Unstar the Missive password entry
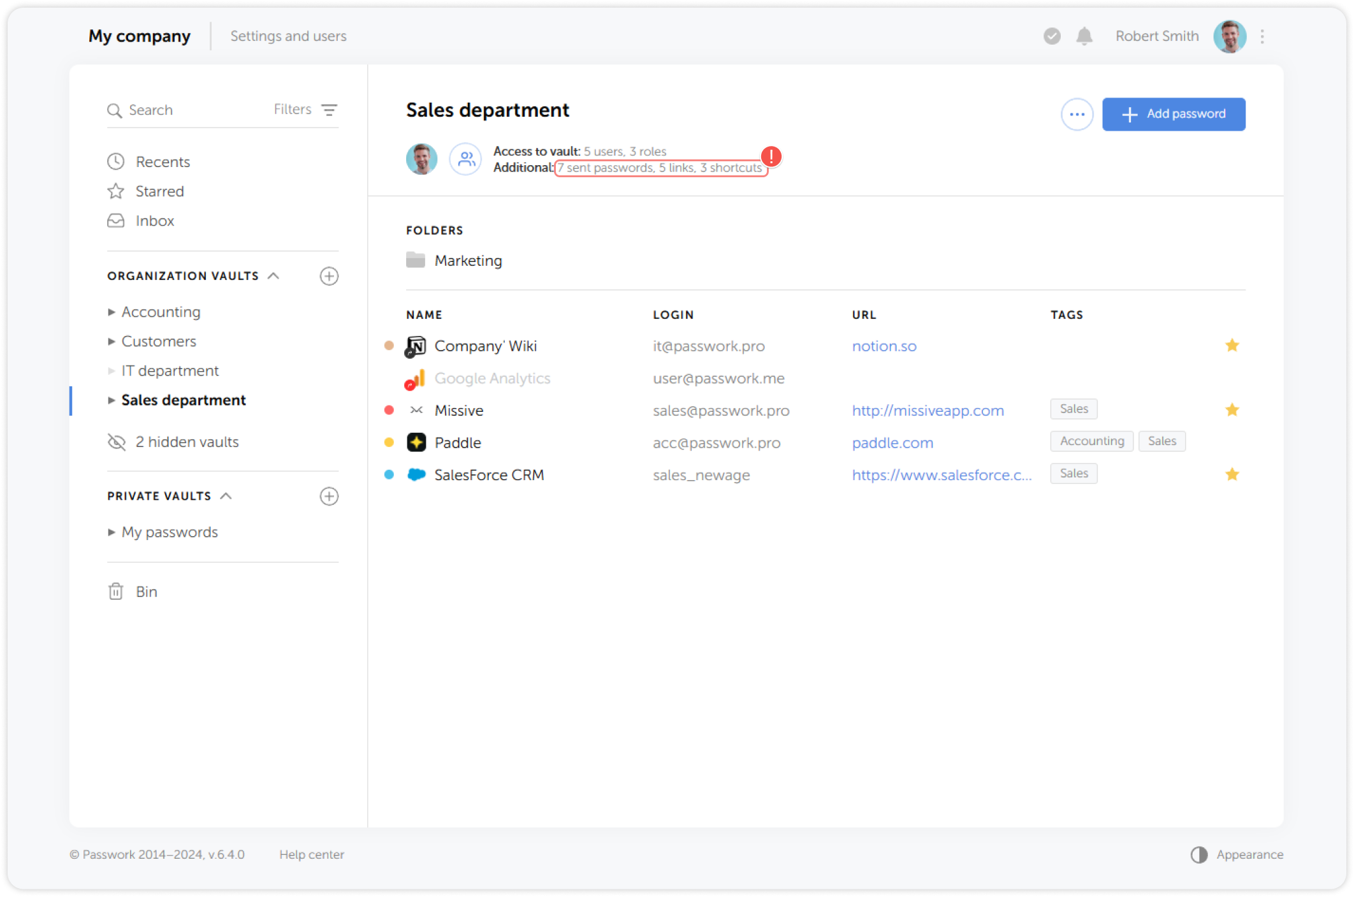 (1232, 410)
